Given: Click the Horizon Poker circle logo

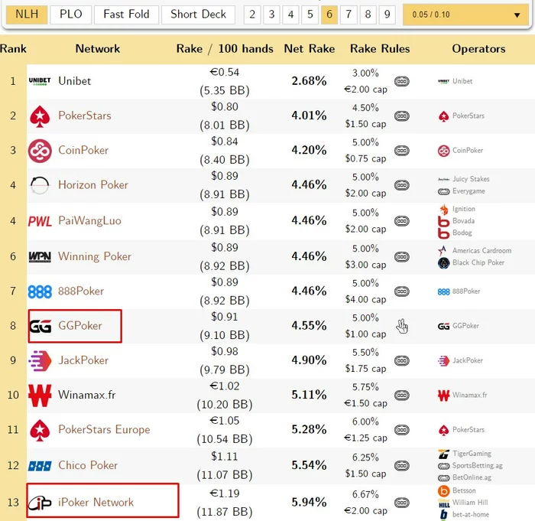Looking at the screenshot, I should coord(40,185).
